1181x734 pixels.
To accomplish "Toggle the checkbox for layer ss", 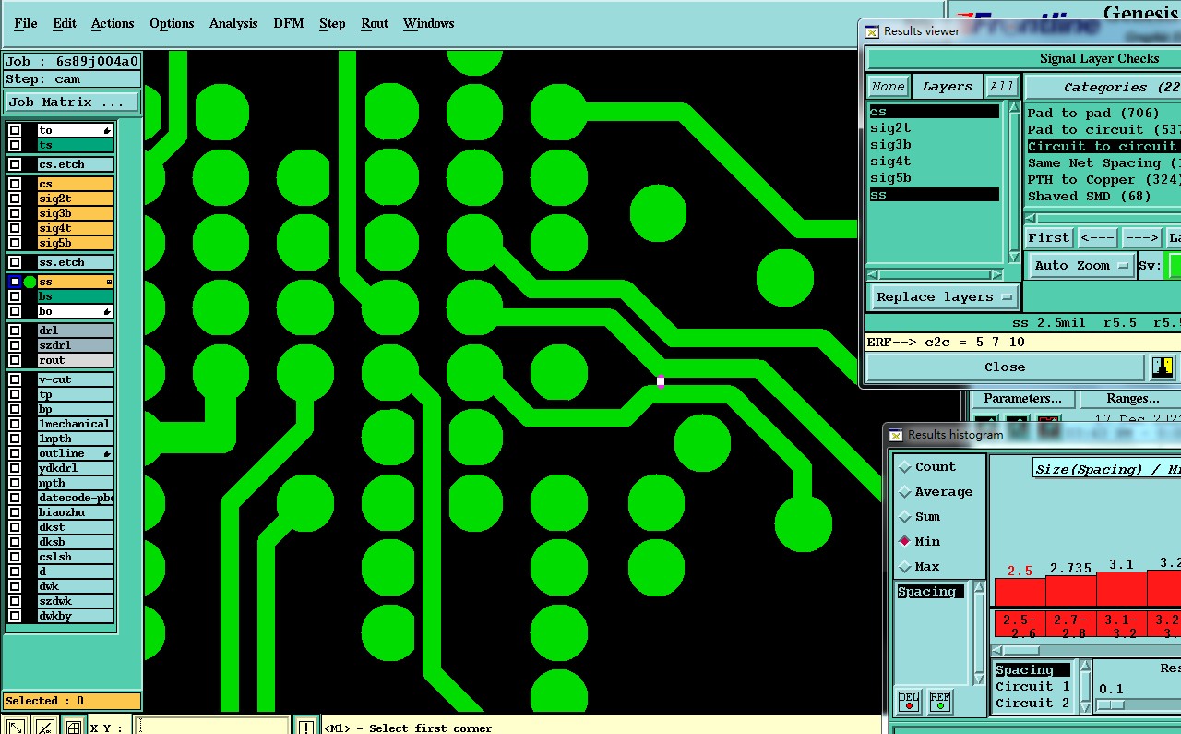I will pyautogui.click(x=15, y=282).
